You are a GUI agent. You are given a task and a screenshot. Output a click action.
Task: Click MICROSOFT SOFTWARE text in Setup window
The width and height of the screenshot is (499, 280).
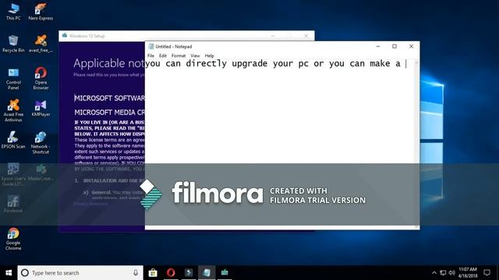tap(109, 98)
